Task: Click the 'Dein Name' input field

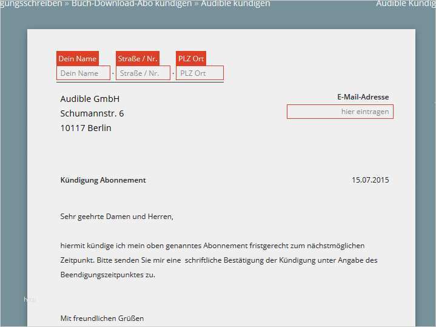Action: point(83,73)
